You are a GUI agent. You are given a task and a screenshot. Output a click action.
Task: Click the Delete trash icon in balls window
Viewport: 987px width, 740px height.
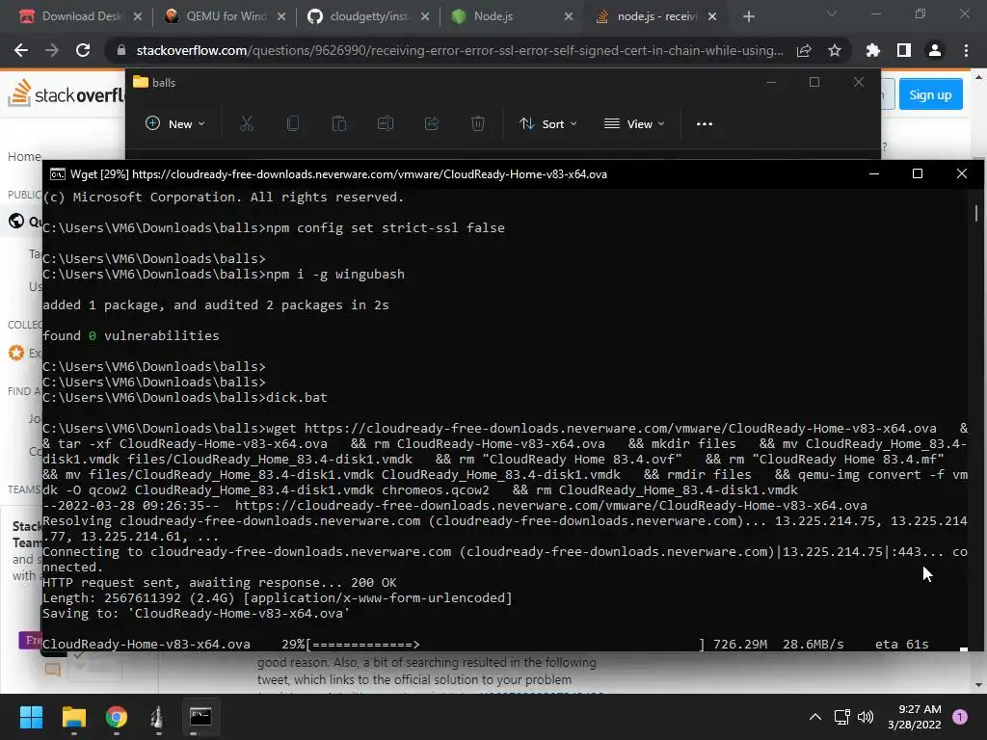tap(478, 124)
